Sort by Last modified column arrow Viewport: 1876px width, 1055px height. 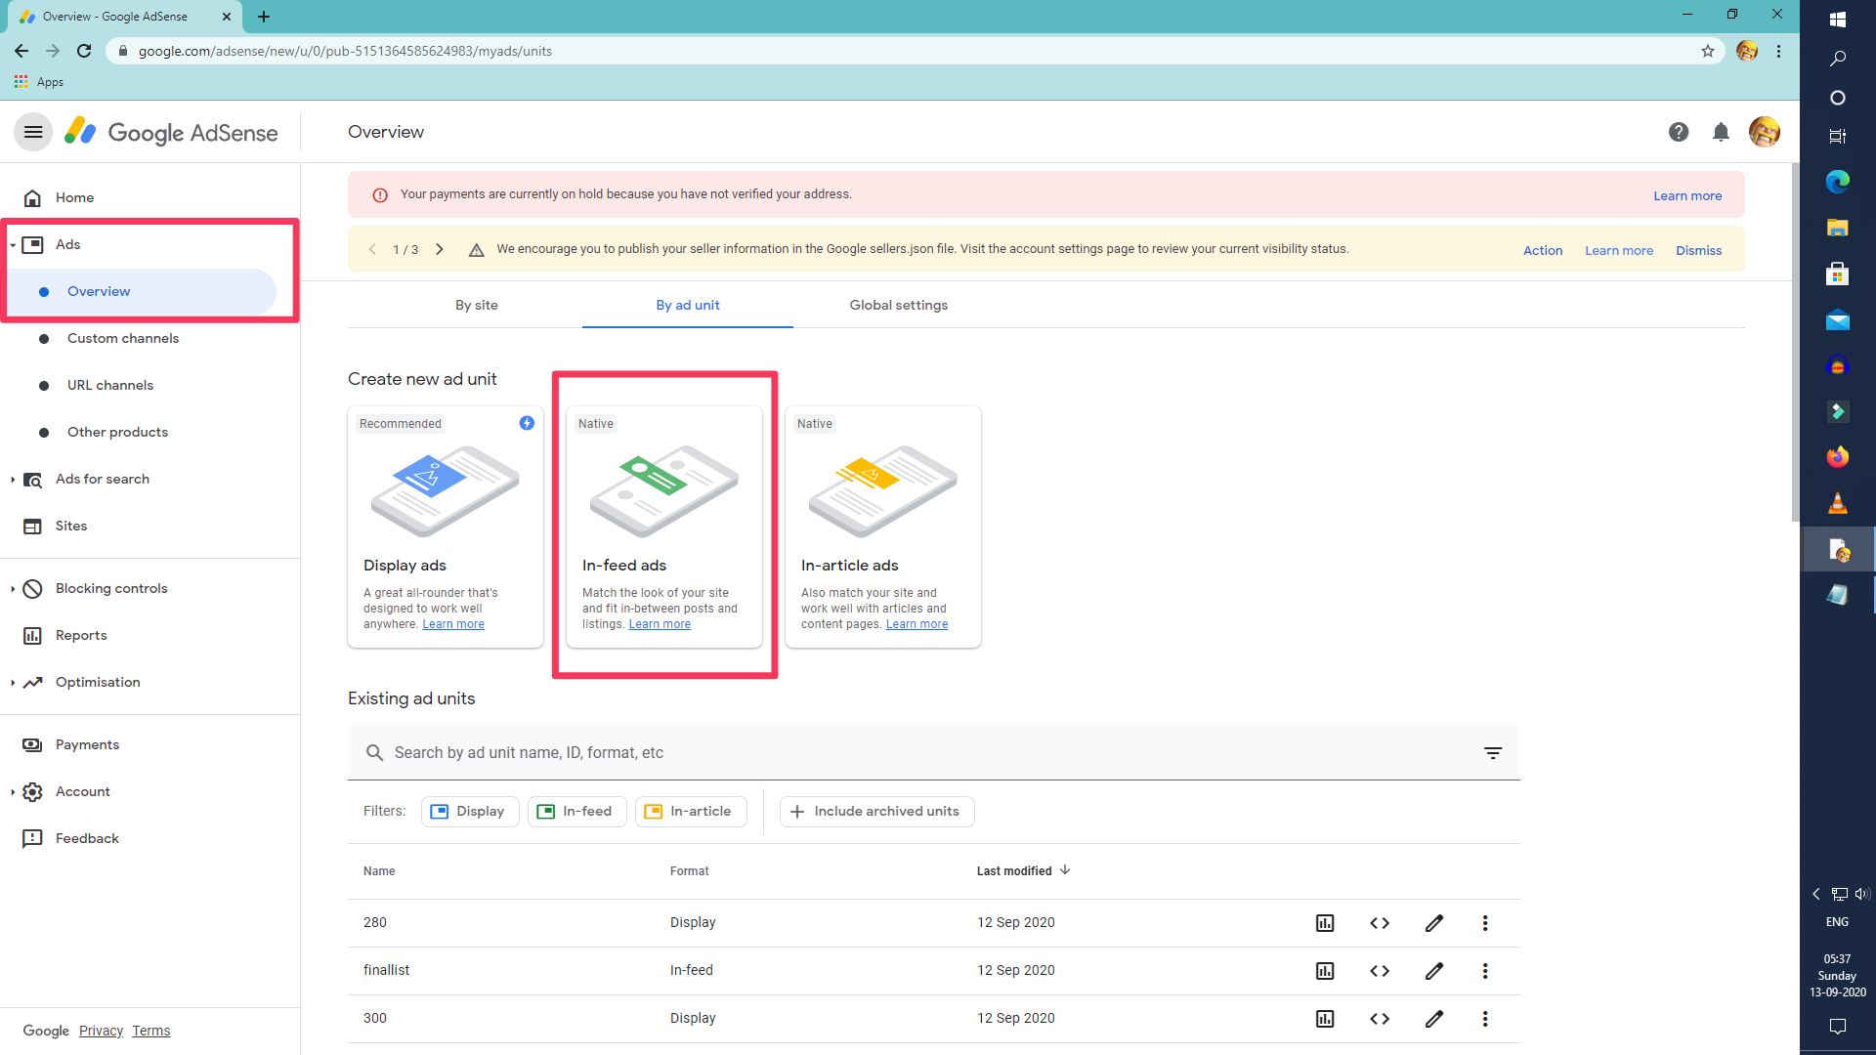point(1065,870)
